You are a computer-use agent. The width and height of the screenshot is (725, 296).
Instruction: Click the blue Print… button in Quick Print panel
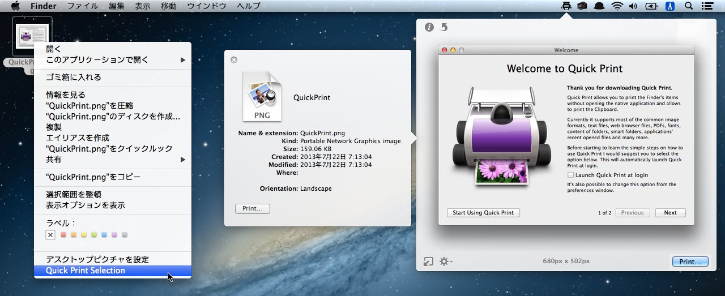pos(690,261)
